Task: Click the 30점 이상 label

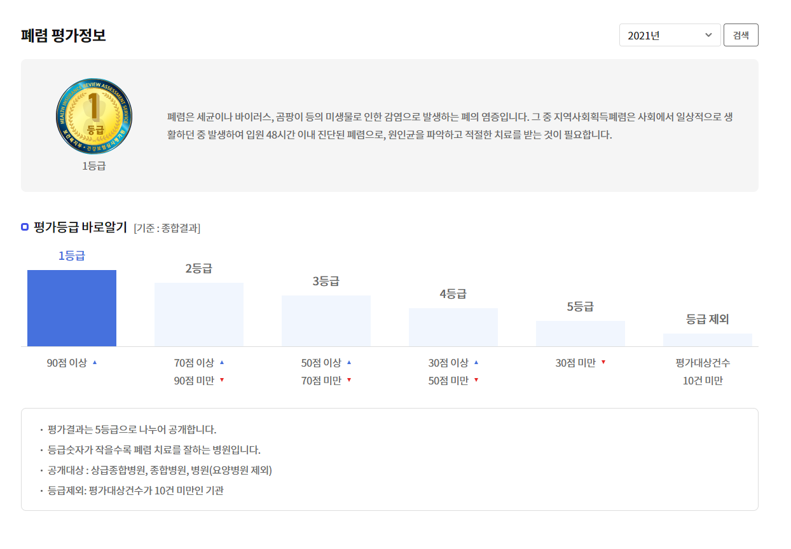Action: point(448,363)
